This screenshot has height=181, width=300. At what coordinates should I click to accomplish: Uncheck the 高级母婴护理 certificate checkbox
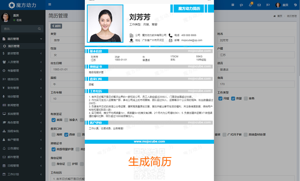pos(54,150)
